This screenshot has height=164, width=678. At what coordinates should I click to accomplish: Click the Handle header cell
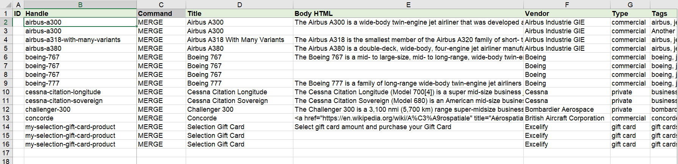tap(80, 14)
